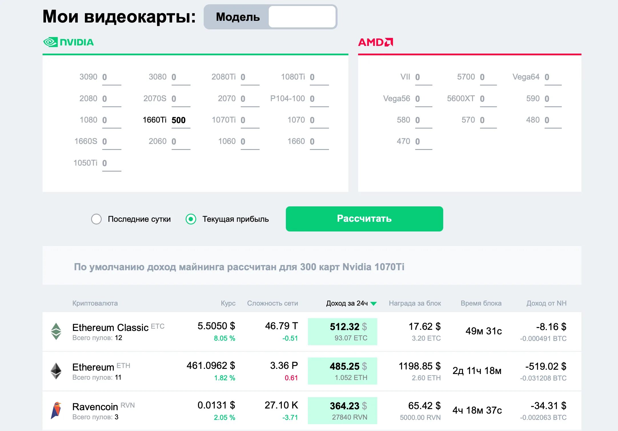
Task: Sort table by 'Сложность сети' column
Action: tap(272, 303)
